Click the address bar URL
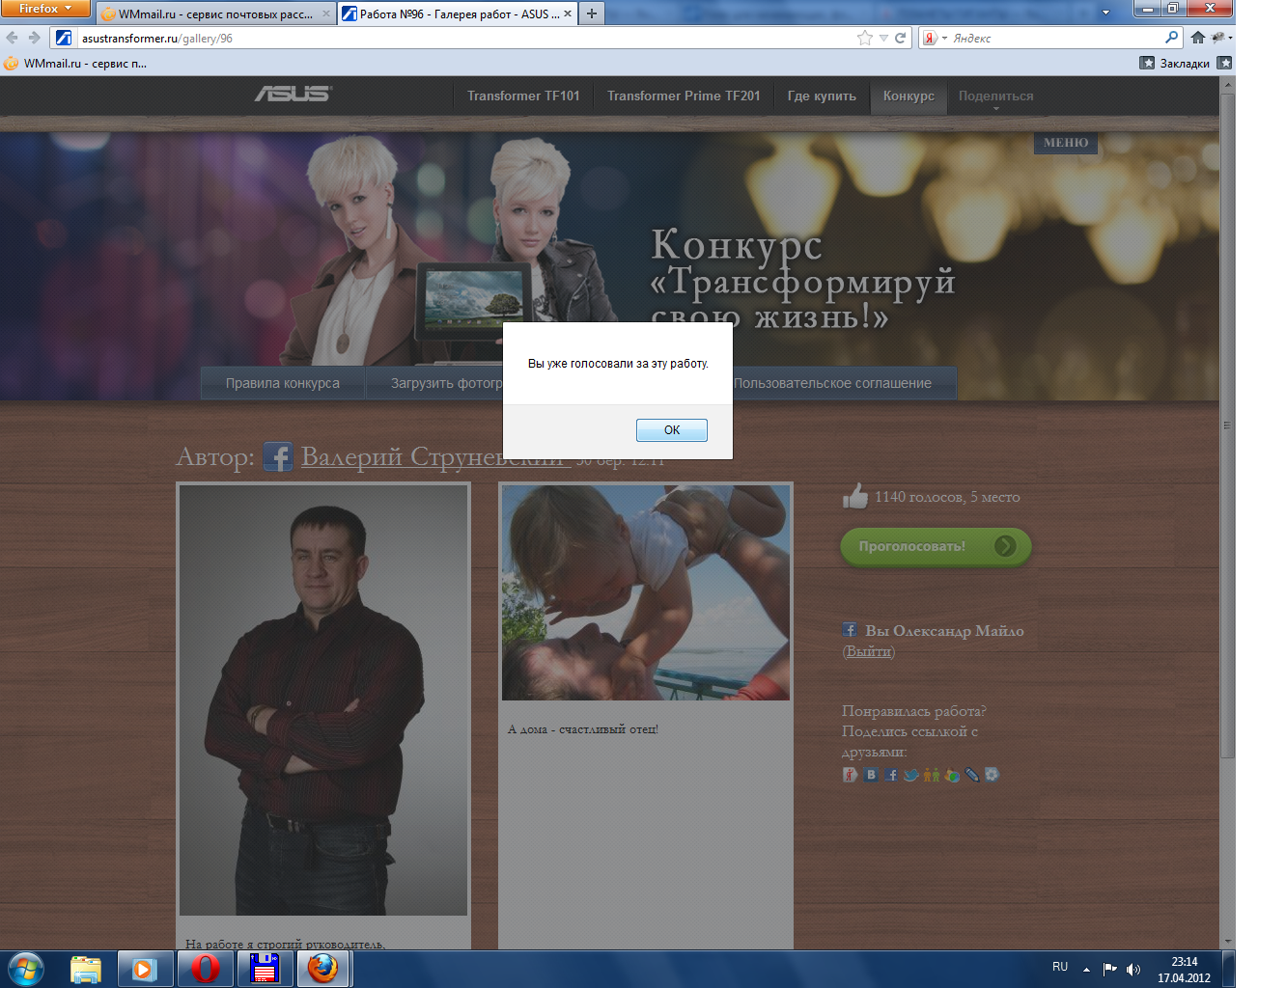This screenshot has height=988, width=1286. coord(157,39)
